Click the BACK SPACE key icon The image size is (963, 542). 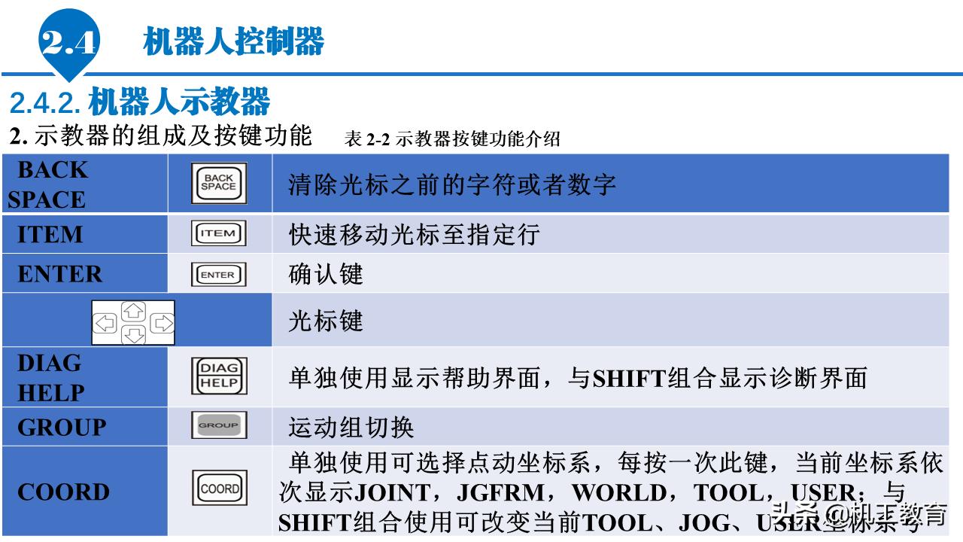(x=219, y=184)
